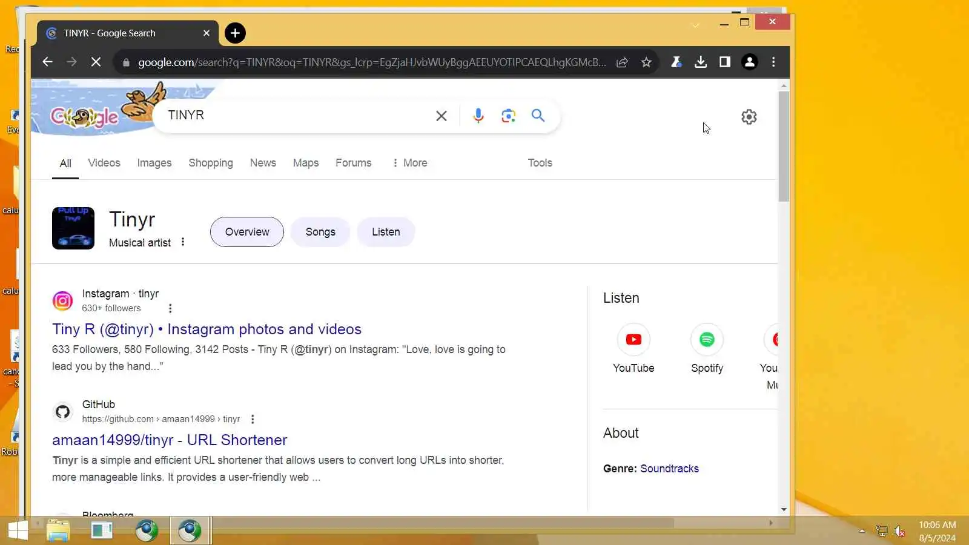The image size is (969, 545).
Task: Open the browser downloads
Action: click(701, 62)
